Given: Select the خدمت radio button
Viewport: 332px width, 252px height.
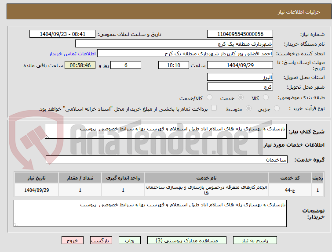Looking at the screenshot, I should pos(241,97).
